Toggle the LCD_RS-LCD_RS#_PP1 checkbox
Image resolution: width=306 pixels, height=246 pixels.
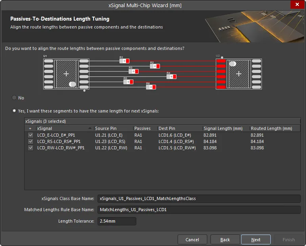31,141
